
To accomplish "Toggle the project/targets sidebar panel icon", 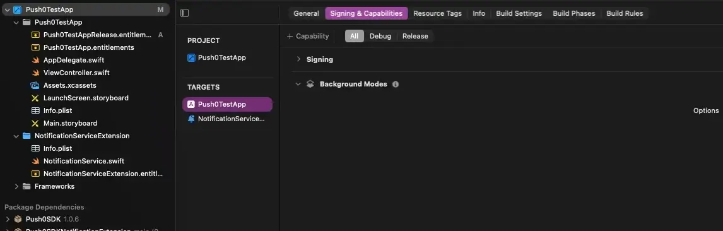I will tap(184, 13).
